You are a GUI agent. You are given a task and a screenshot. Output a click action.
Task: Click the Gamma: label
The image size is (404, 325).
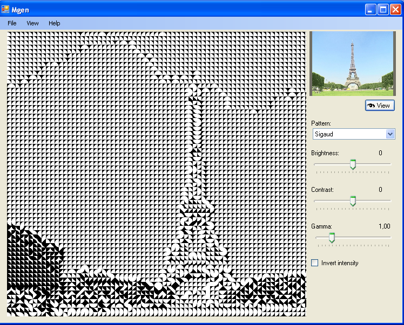(321, 226)
